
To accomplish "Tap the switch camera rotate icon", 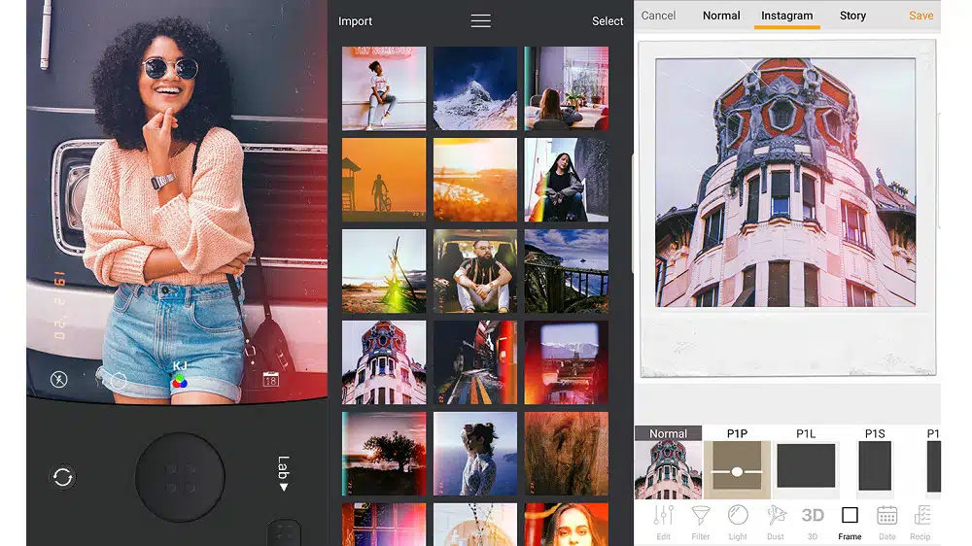I will [x=63, y=477].
